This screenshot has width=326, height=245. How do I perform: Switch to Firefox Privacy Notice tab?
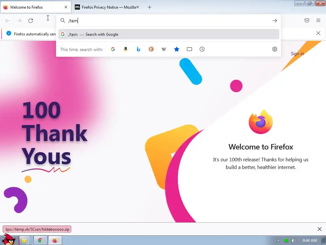pyautogui.click(x=106, y=7)
